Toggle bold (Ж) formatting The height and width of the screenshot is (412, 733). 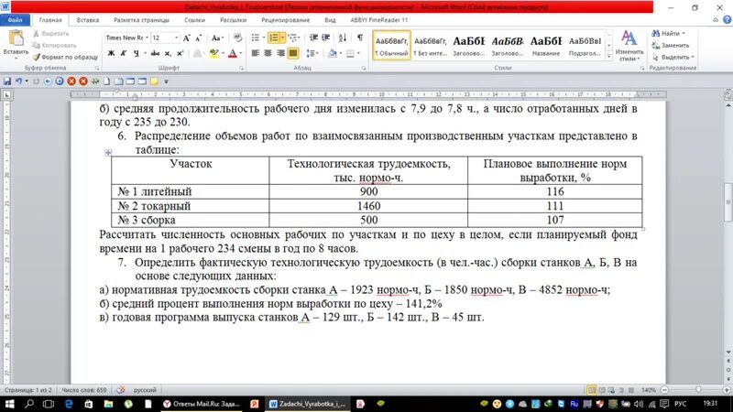pos(111,53)
